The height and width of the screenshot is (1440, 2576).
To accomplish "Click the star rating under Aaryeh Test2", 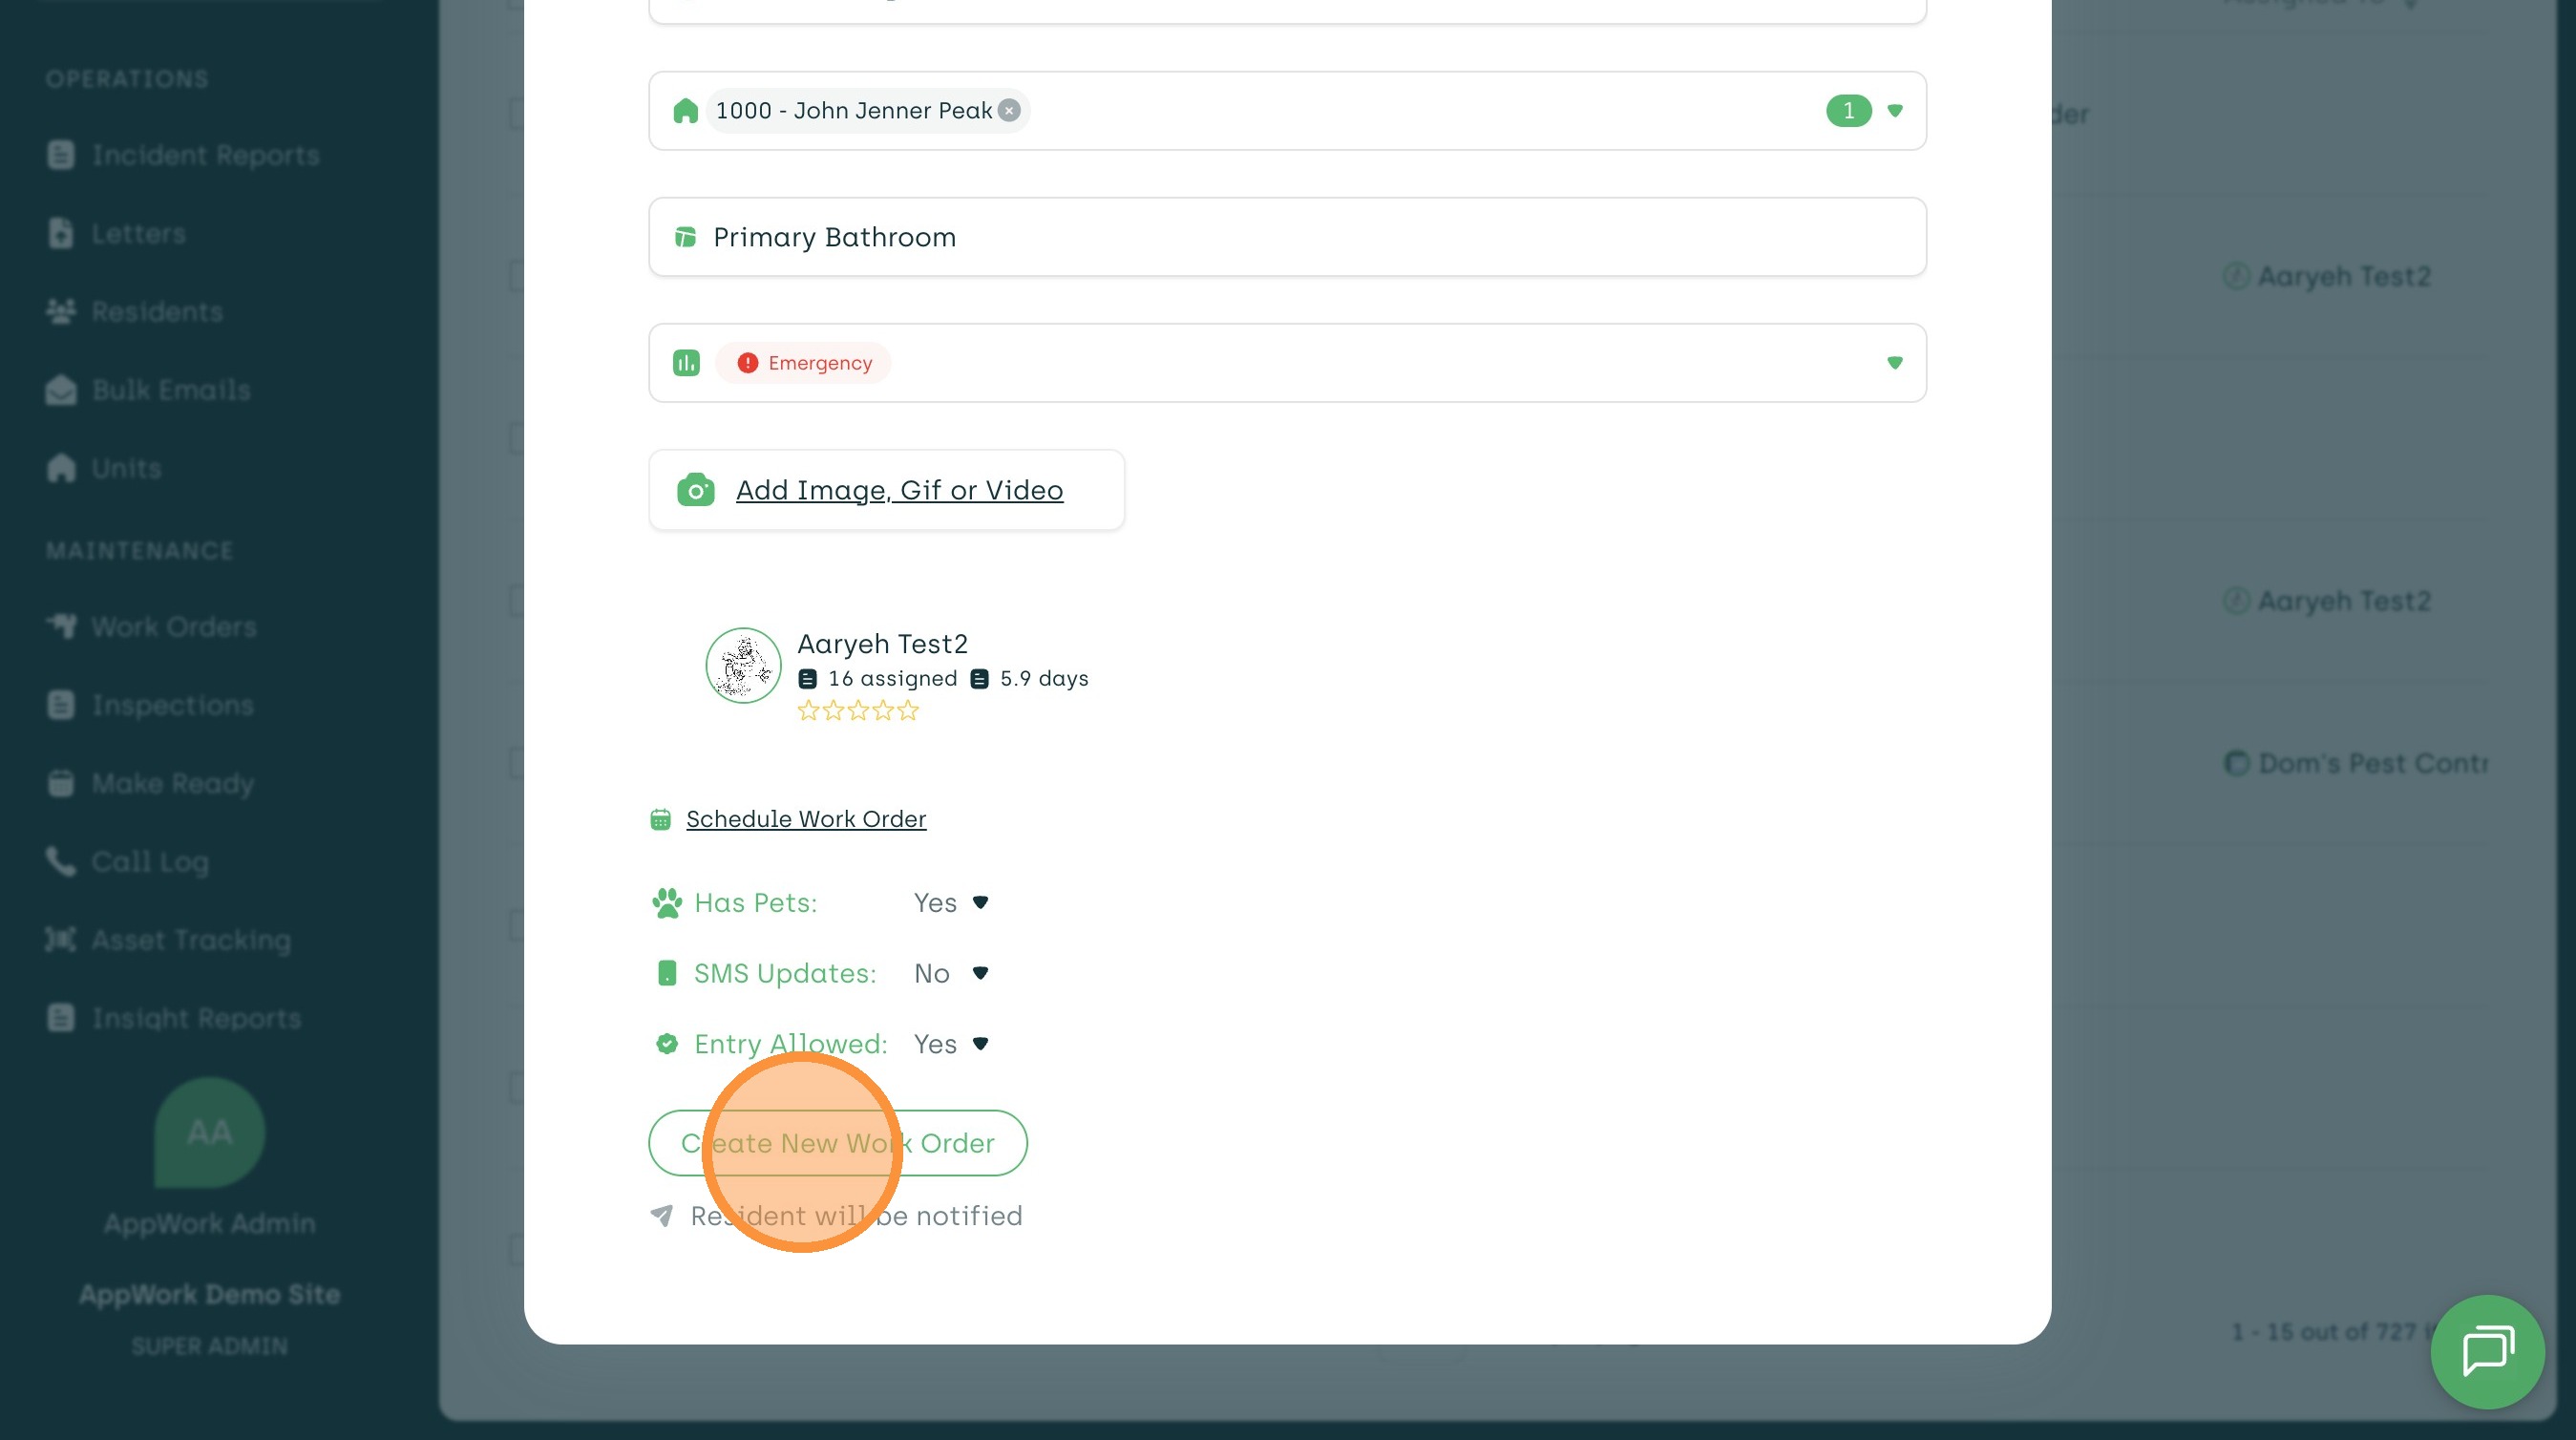I will pyautogui.click(x=857, y=711).
